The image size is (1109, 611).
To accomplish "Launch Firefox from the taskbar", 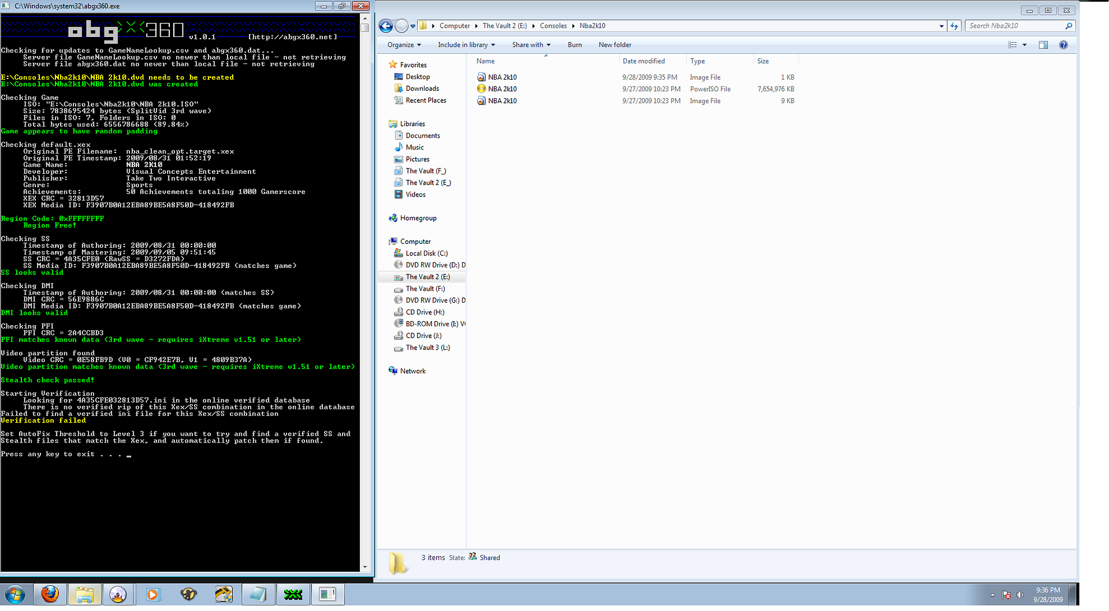I will pyautogui.click(x=50, y=594).
